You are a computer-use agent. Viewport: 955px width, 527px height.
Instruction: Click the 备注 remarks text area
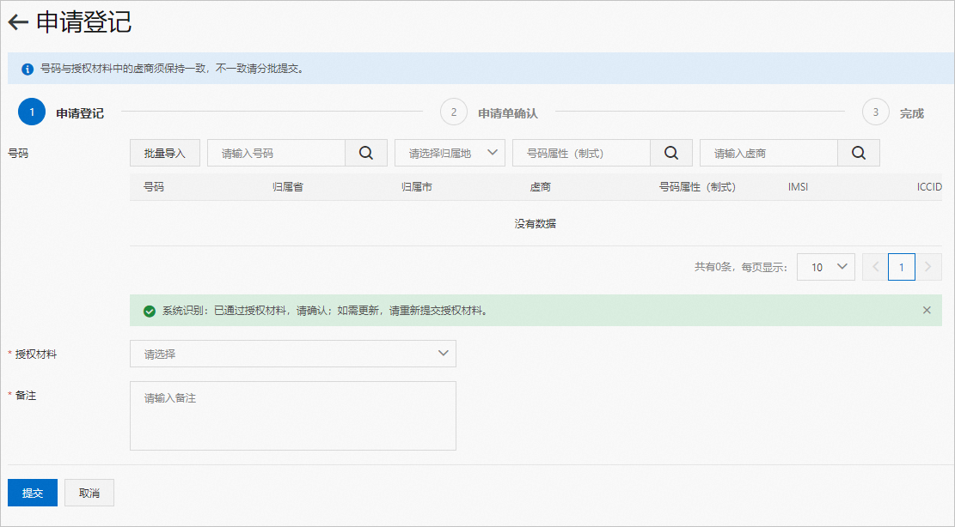(292, 415)
